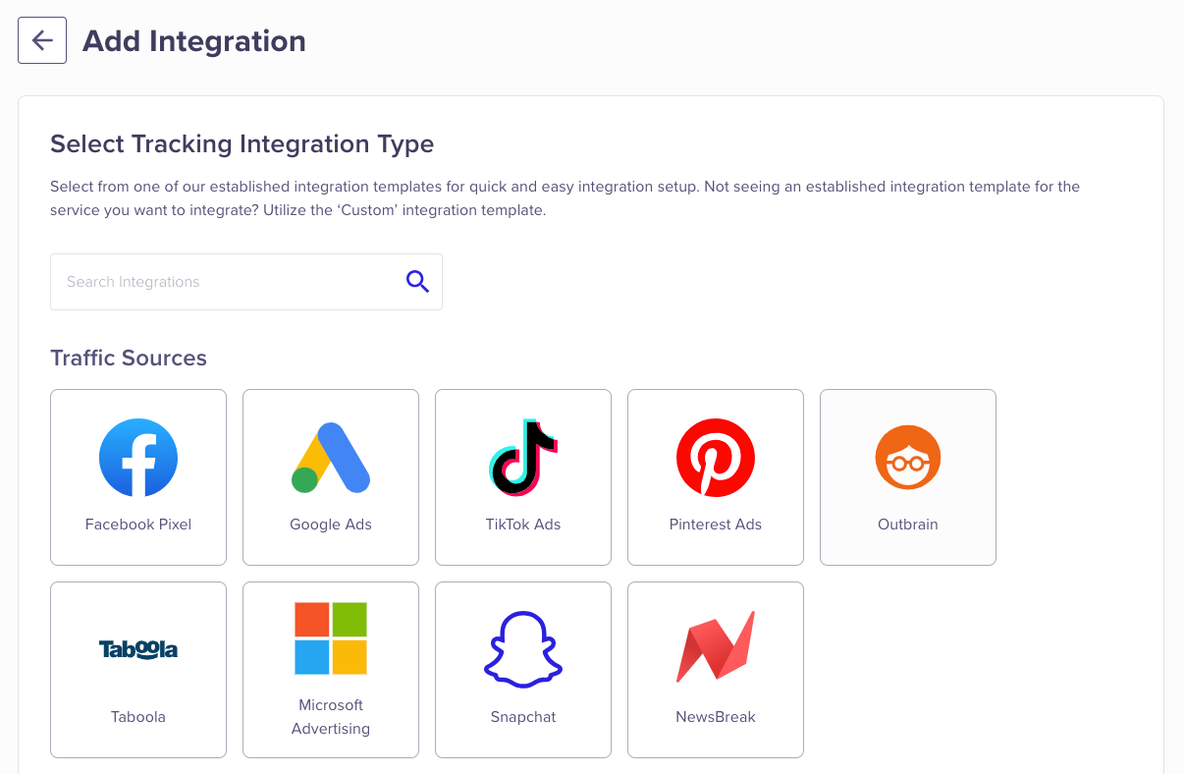Viewport: 1184px width, 774px height.
Task: Click the "Pinterest Ads" text label
Action: click(x=716, y=525)
